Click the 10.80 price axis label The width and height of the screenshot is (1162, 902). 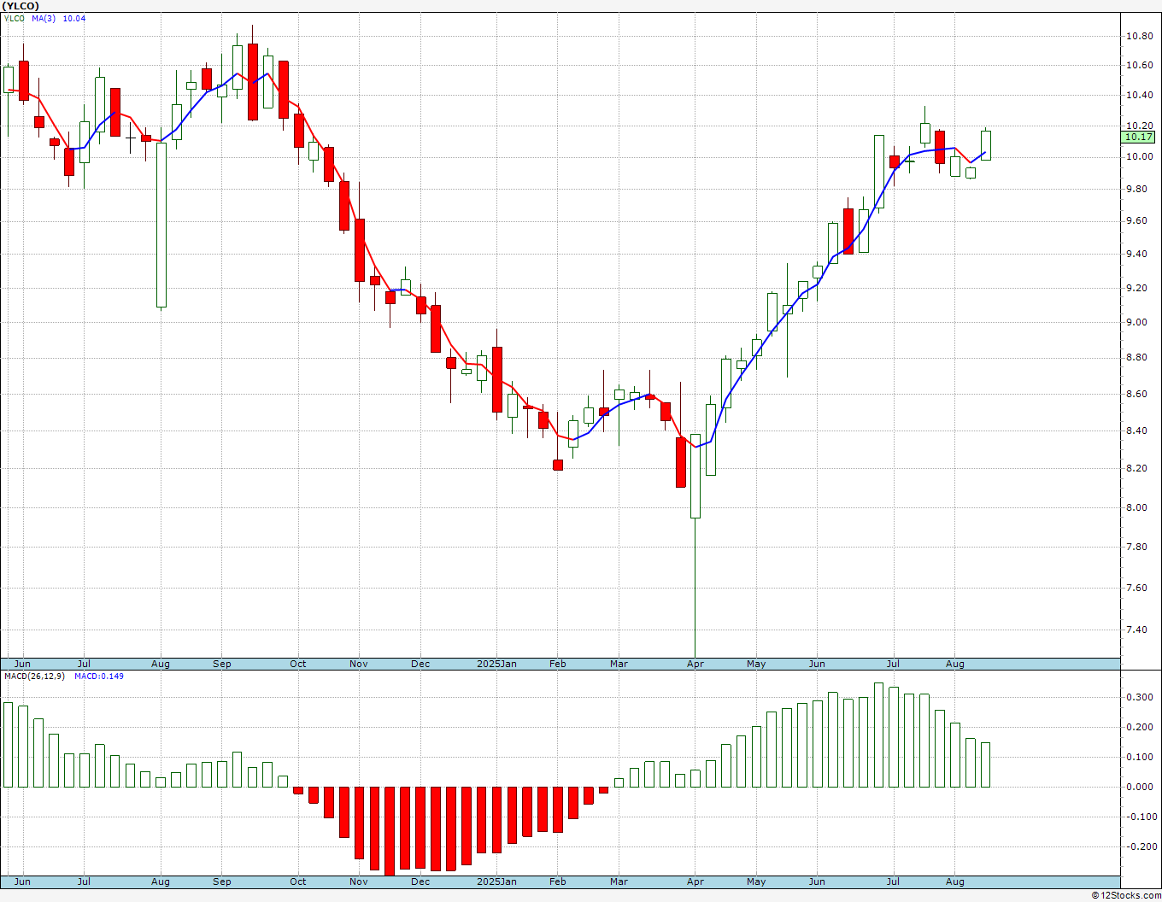(x=1139, y=36)
